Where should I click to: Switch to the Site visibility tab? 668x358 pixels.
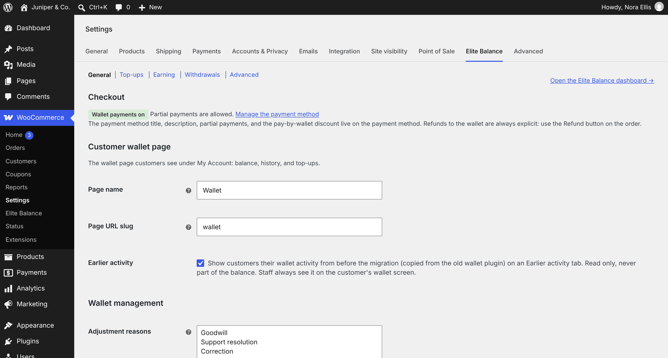(389, 51)
